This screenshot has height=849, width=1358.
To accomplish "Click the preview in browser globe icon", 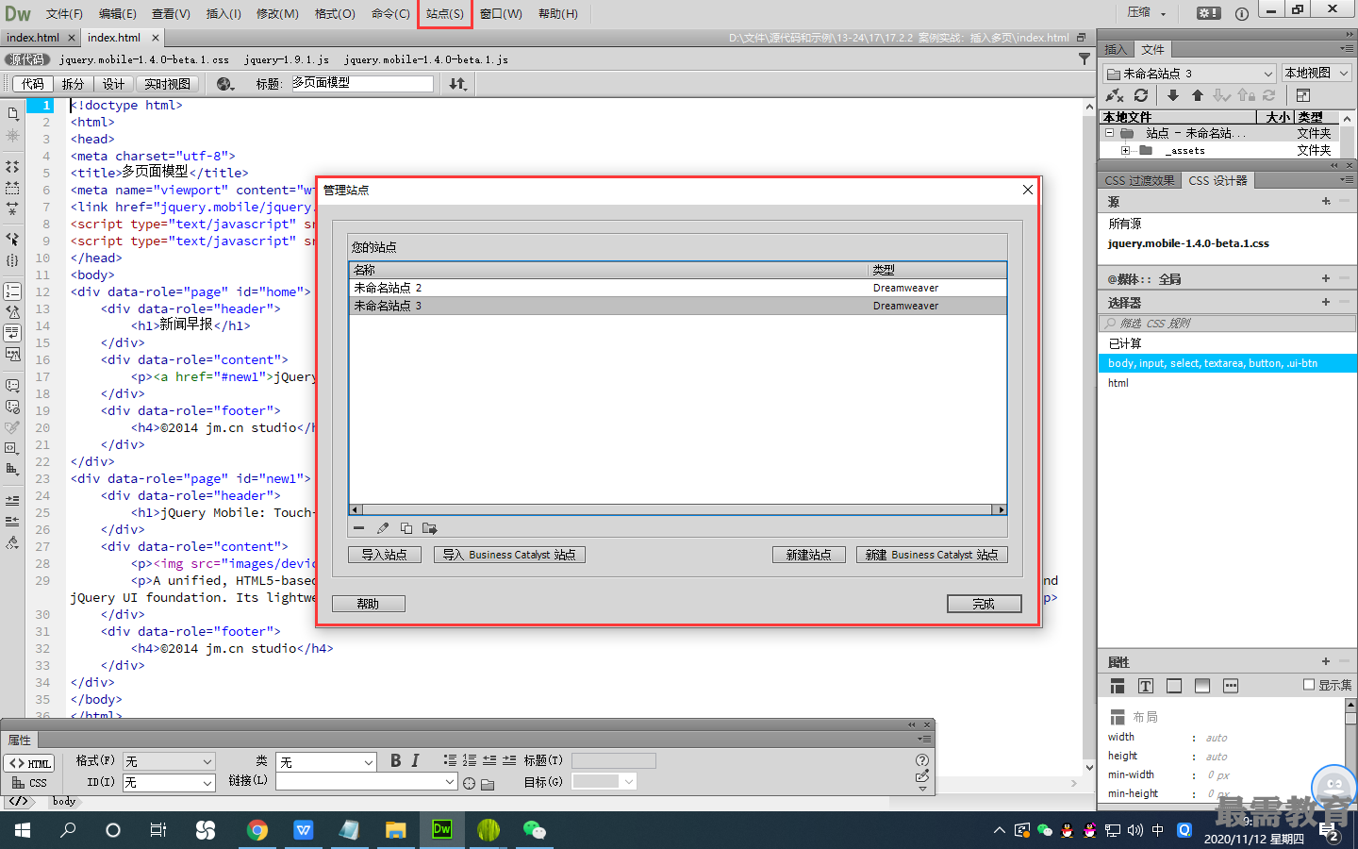I will [224, 84].
